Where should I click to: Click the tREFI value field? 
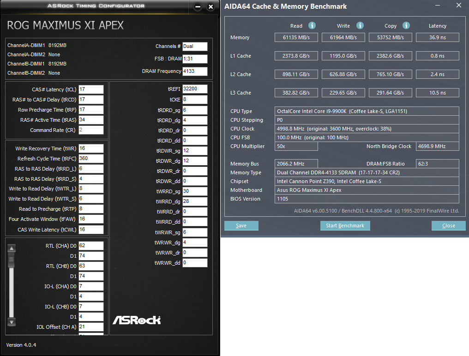[195, 89]
